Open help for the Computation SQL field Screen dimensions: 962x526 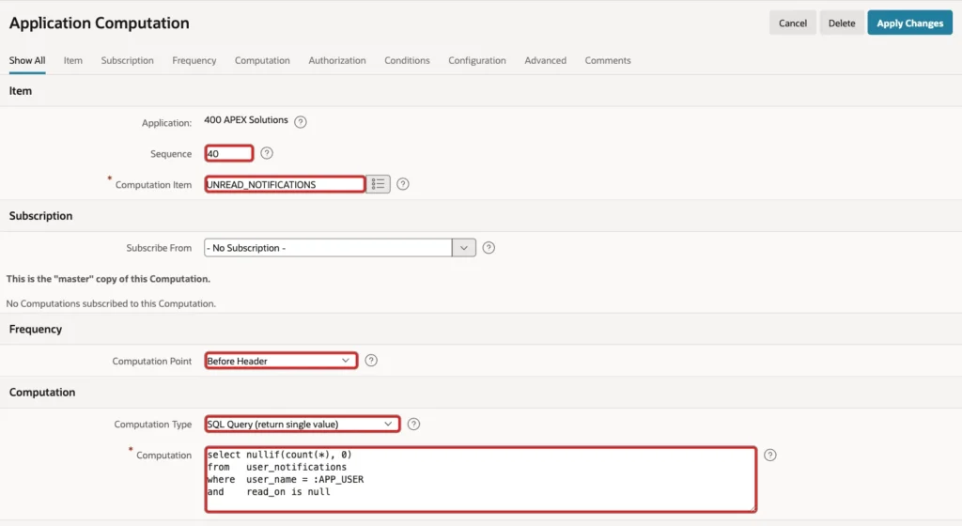pos(770,455)
